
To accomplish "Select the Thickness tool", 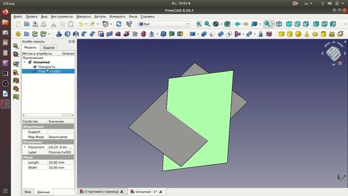I will pos(163,34).
